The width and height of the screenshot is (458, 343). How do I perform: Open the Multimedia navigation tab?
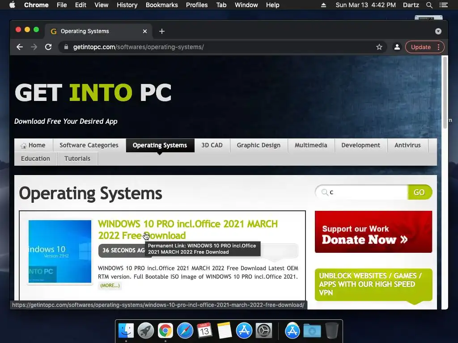[311, 145]
